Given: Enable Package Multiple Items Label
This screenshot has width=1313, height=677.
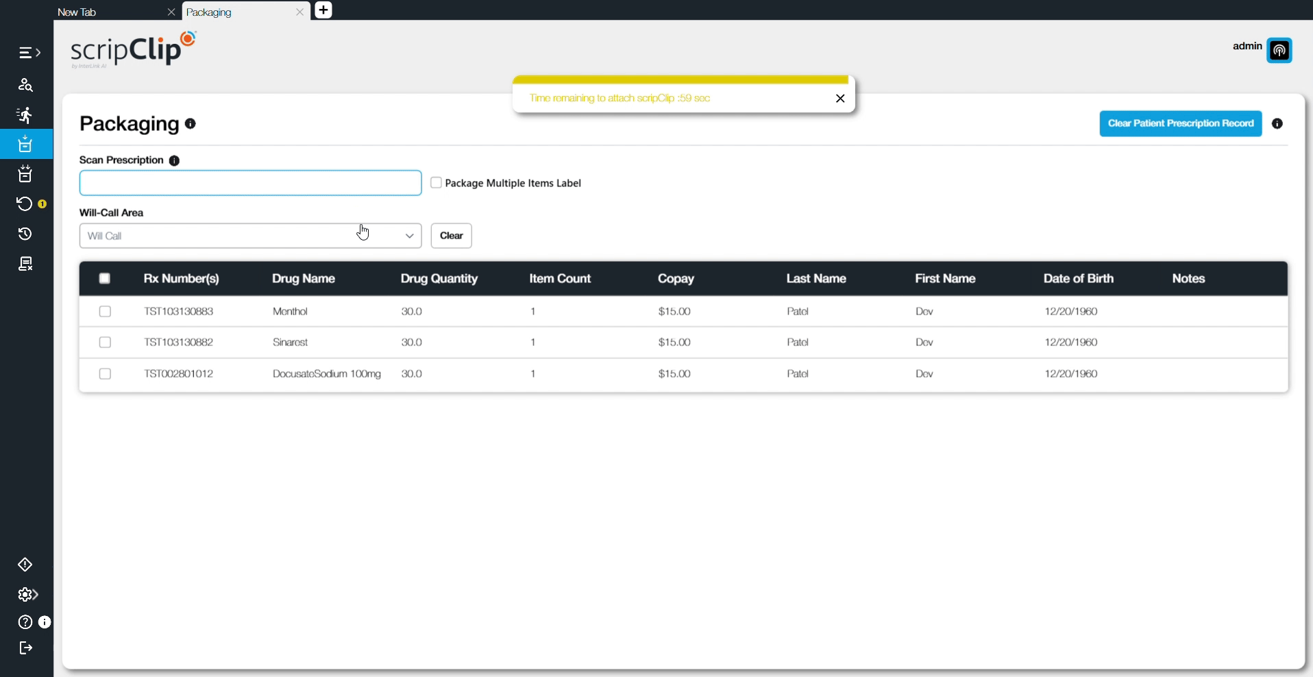Looking at the screenshot, I should [436, 182].
